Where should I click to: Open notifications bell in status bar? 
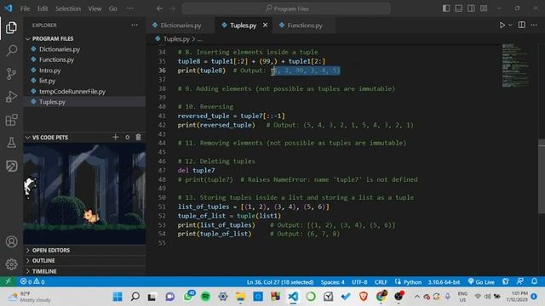click(x=534, y=281)
